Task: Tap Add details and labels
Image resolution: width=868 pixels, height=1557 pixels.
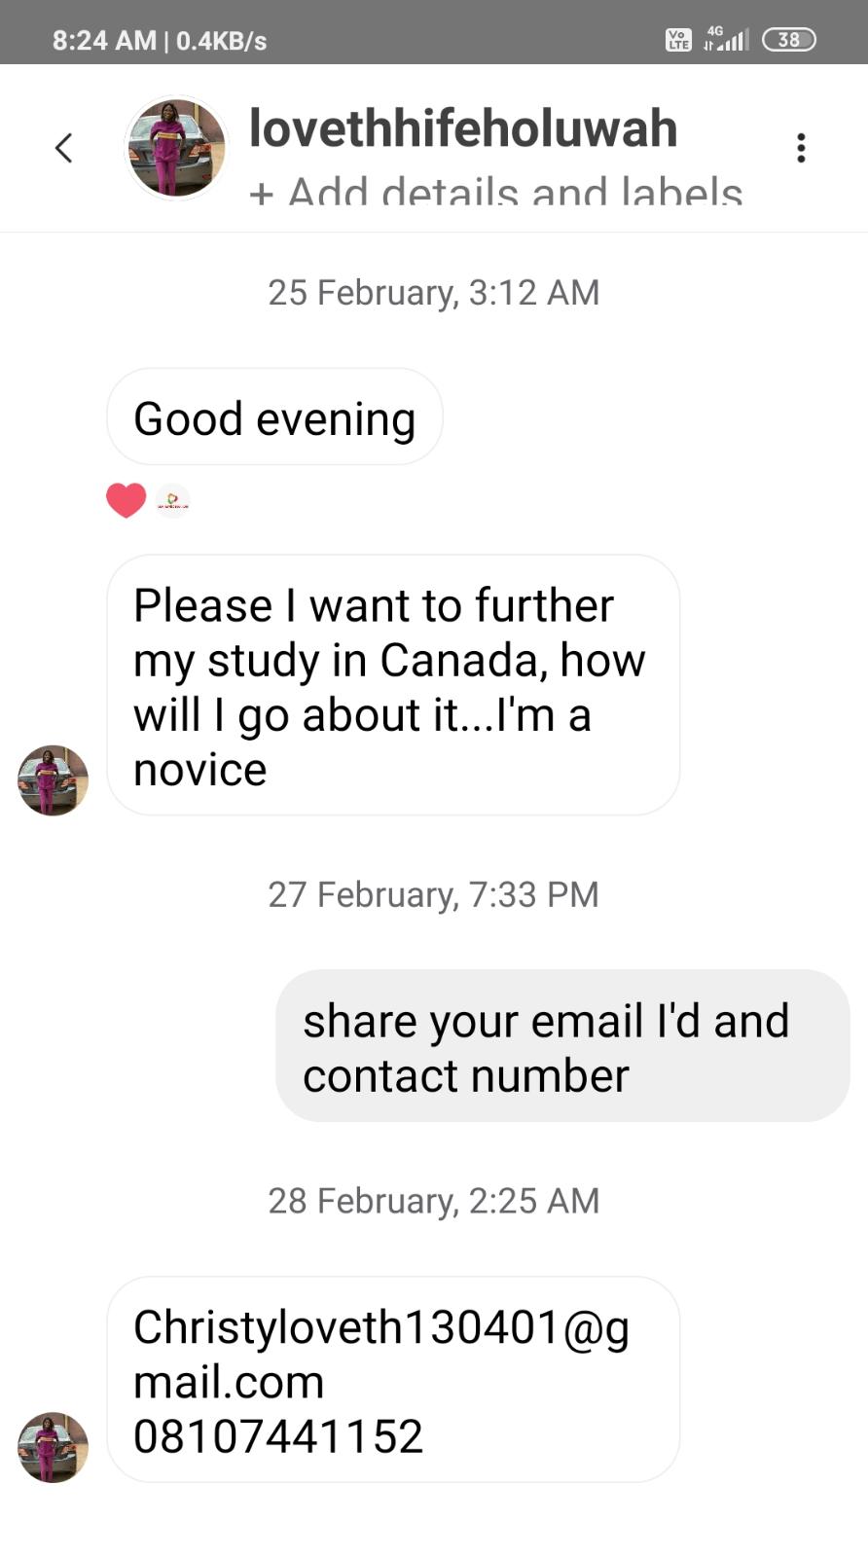Action: (x=496, y=191)
